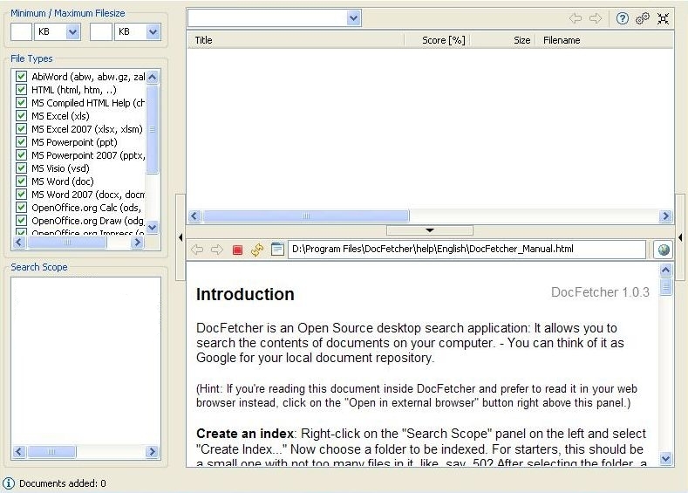Image resolution: width=688 pixels, height=493 pixels.
Task: Open preferences via the gears icon
Action: (x=643, y=18)
